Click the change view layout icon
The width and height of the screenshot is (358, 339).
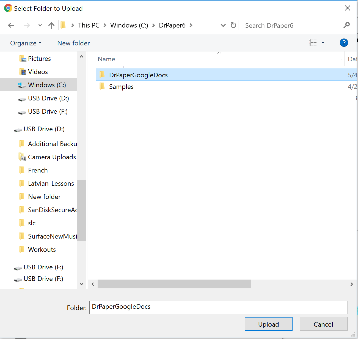point(313,43)
